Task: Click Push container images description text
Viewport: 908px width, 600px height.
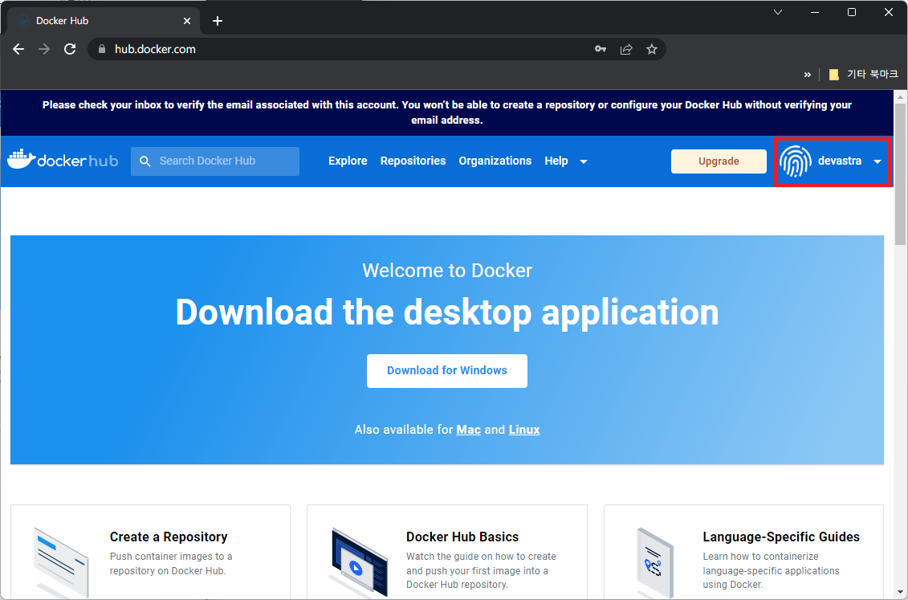Action: pyautogui.click(x=171, y=564)
